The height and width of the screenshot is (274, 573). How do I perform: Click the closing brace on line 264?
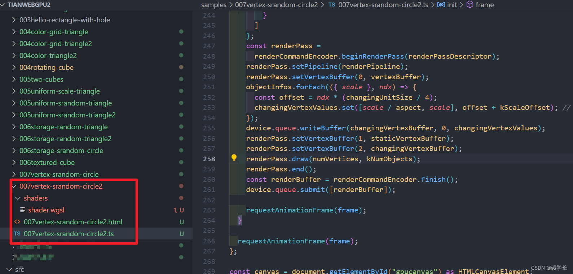[x=239, y=221]
